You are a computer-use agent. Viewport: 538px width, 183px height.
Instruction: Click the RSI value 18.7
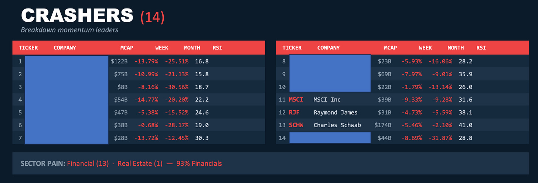202,87
